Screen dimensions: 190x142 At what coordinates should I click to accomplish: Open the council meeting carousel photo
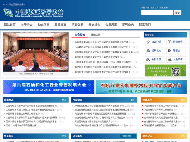point(36,52)
